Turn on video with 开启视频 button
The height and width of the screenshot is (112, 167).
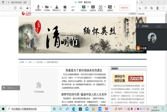(47, 7)
